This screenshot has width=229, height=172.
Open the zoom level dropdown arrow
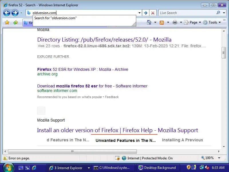click(219, 158)
